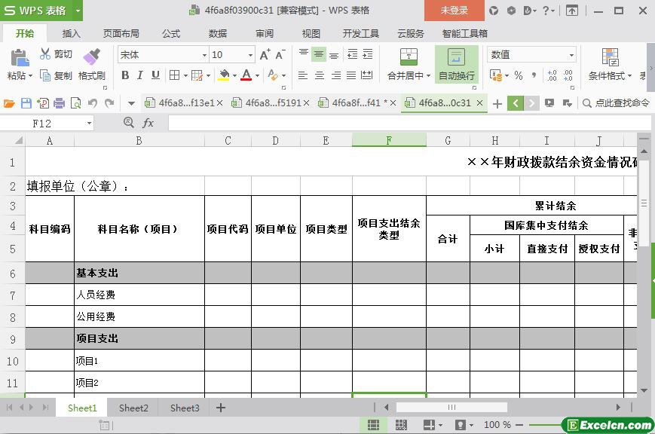This screenshot has width=655, height=434.
Task: Click the 未登录 login button
Action: click(454, 11)
